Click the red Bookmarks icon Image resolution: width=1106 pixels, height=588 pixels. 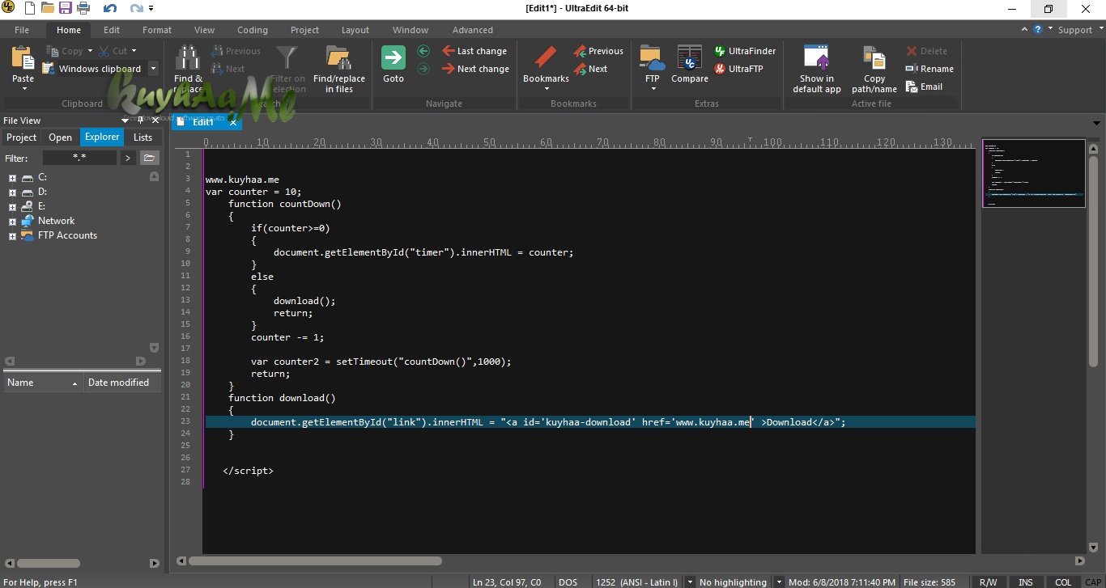[x=546, y=58]
